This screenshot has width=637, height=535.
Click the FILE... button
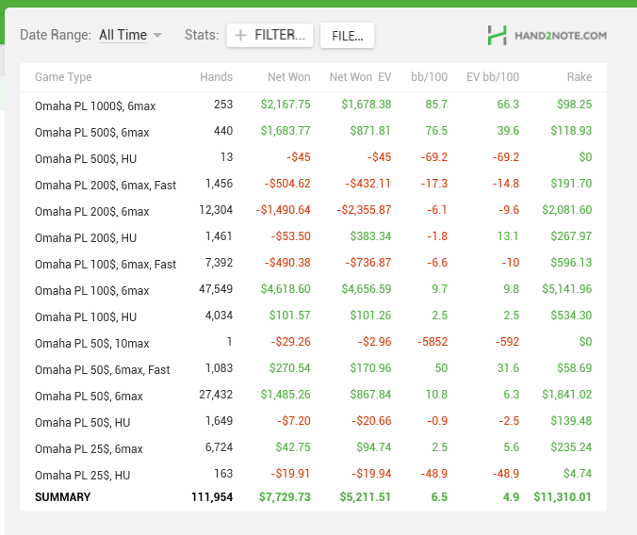348,36
